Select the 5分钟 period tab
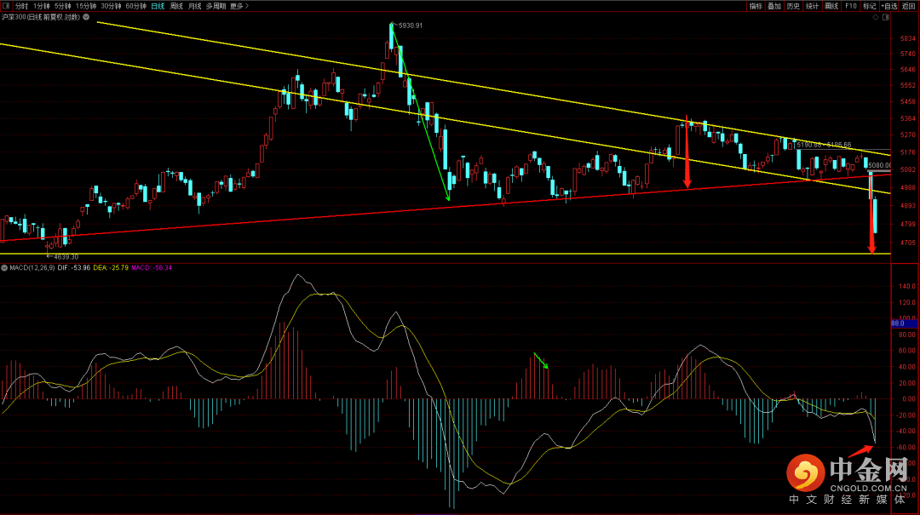 click(x=62, y=6)
